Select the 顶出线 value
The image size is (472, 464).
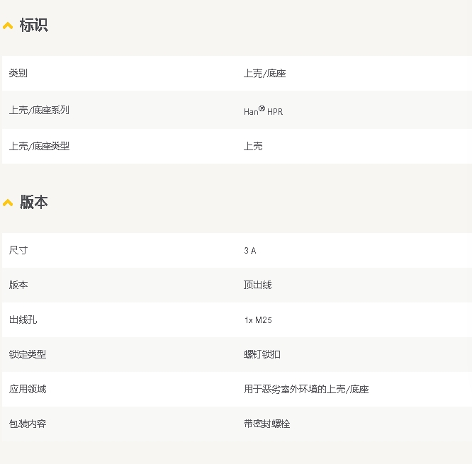[x=258, y=285]
